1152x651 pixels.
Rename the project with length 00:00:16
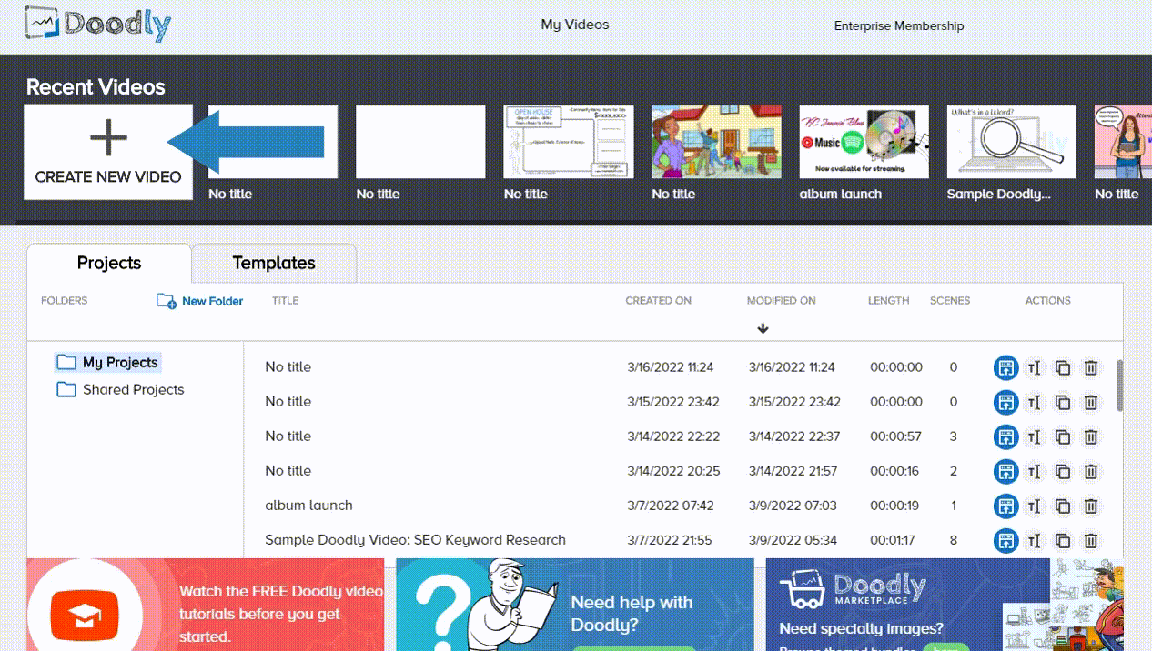pyautogui.click(x=1034, y=472)
